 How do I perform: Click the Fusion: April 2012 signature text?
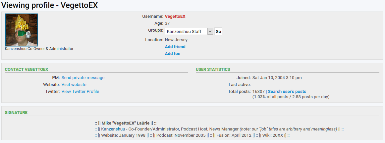click(234, 135)
